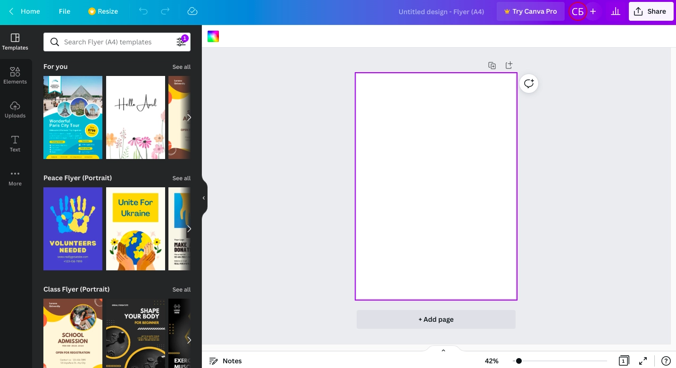676x368 pixels.
Task: Open the Elements panel in the sidebar
Action: [15, 75]
